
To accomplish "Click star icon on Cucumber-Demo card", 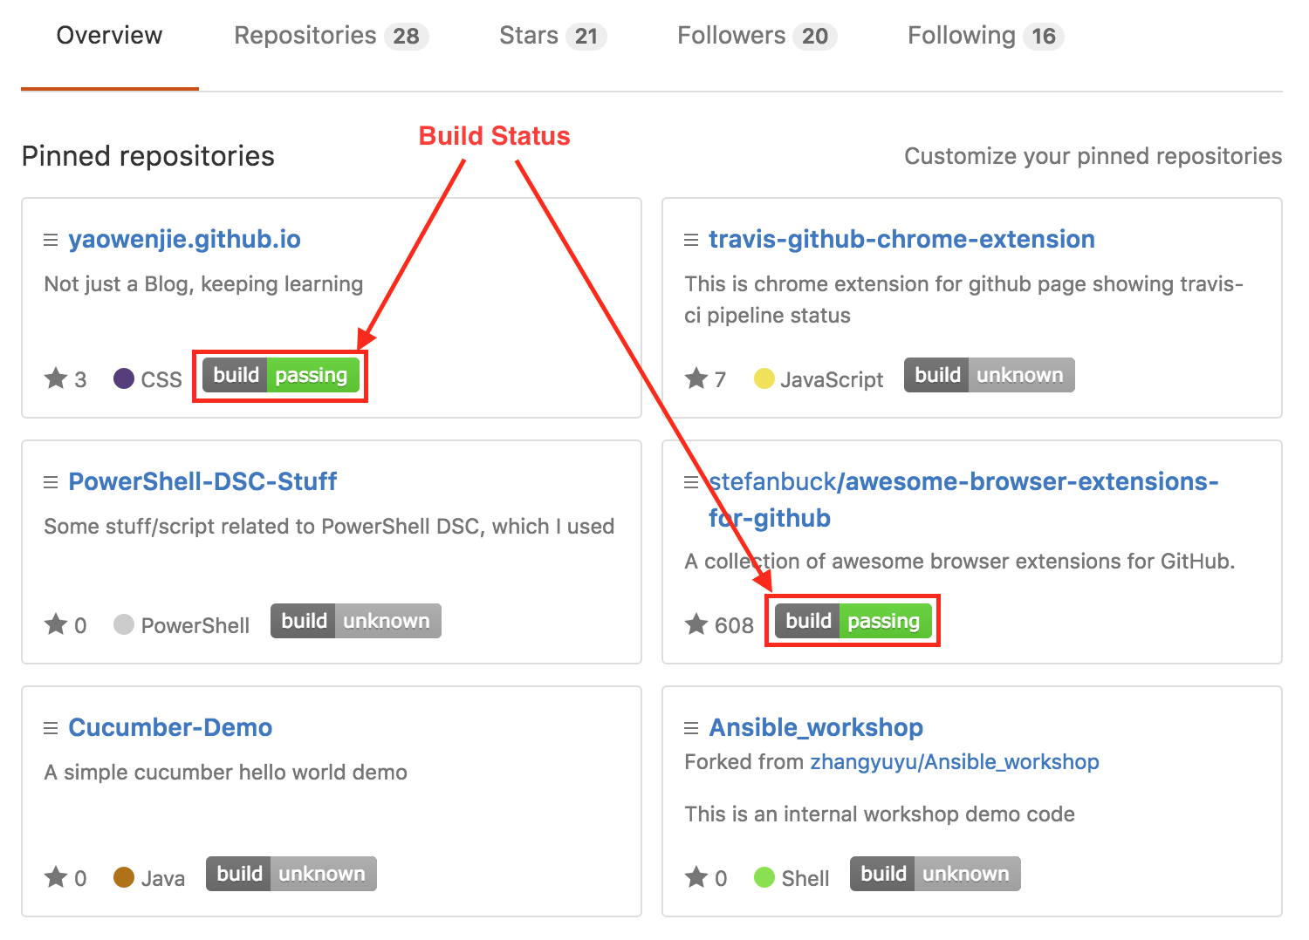I will pyautogui.click(x=56, y=876).
